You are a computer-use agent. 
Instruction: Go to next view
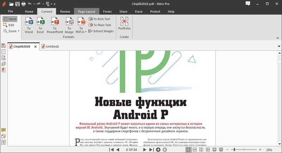[165, 149]
